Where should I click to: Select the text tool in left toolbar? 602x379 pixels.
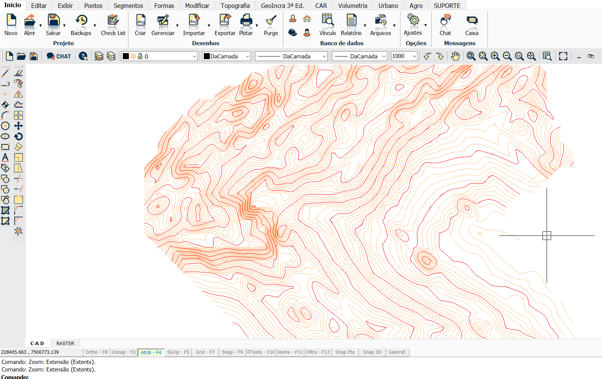click(5, 157)
